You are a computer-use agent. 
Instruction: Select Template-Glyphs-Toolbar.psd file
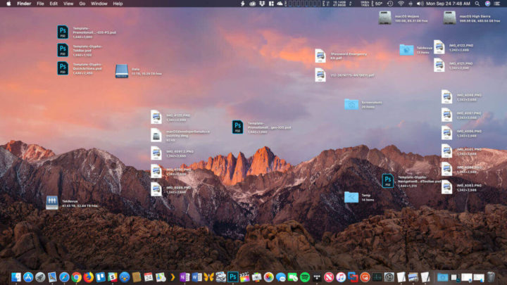coord(63,50)
